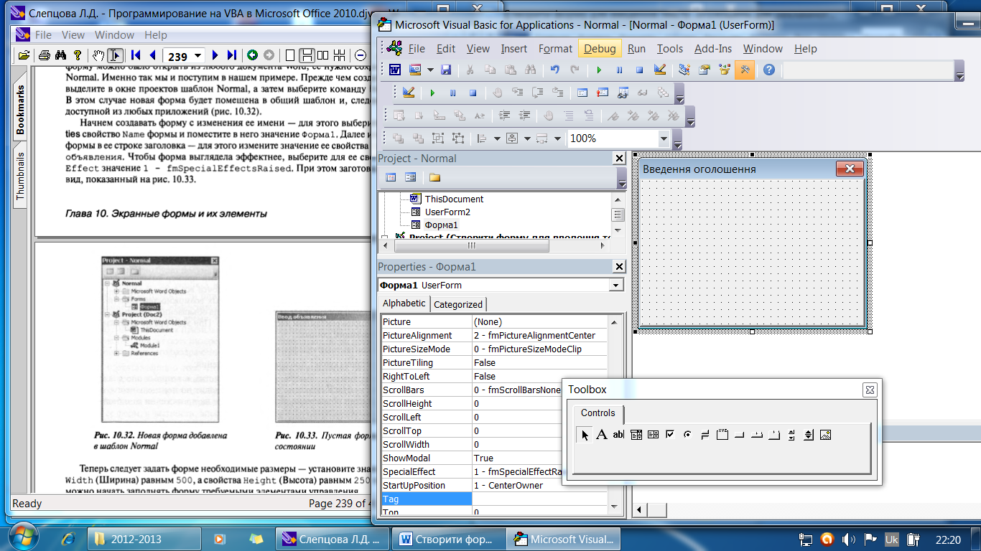Click Locals Window icon on Debug toolbar
The height and width of the screenshot is (551, 981).
[582, 93]
